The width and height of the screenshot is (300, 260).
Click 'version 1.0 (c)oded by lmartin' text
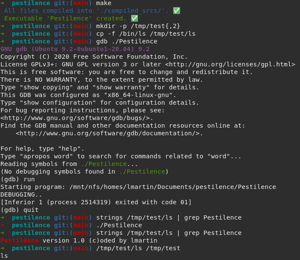(100, 240)
